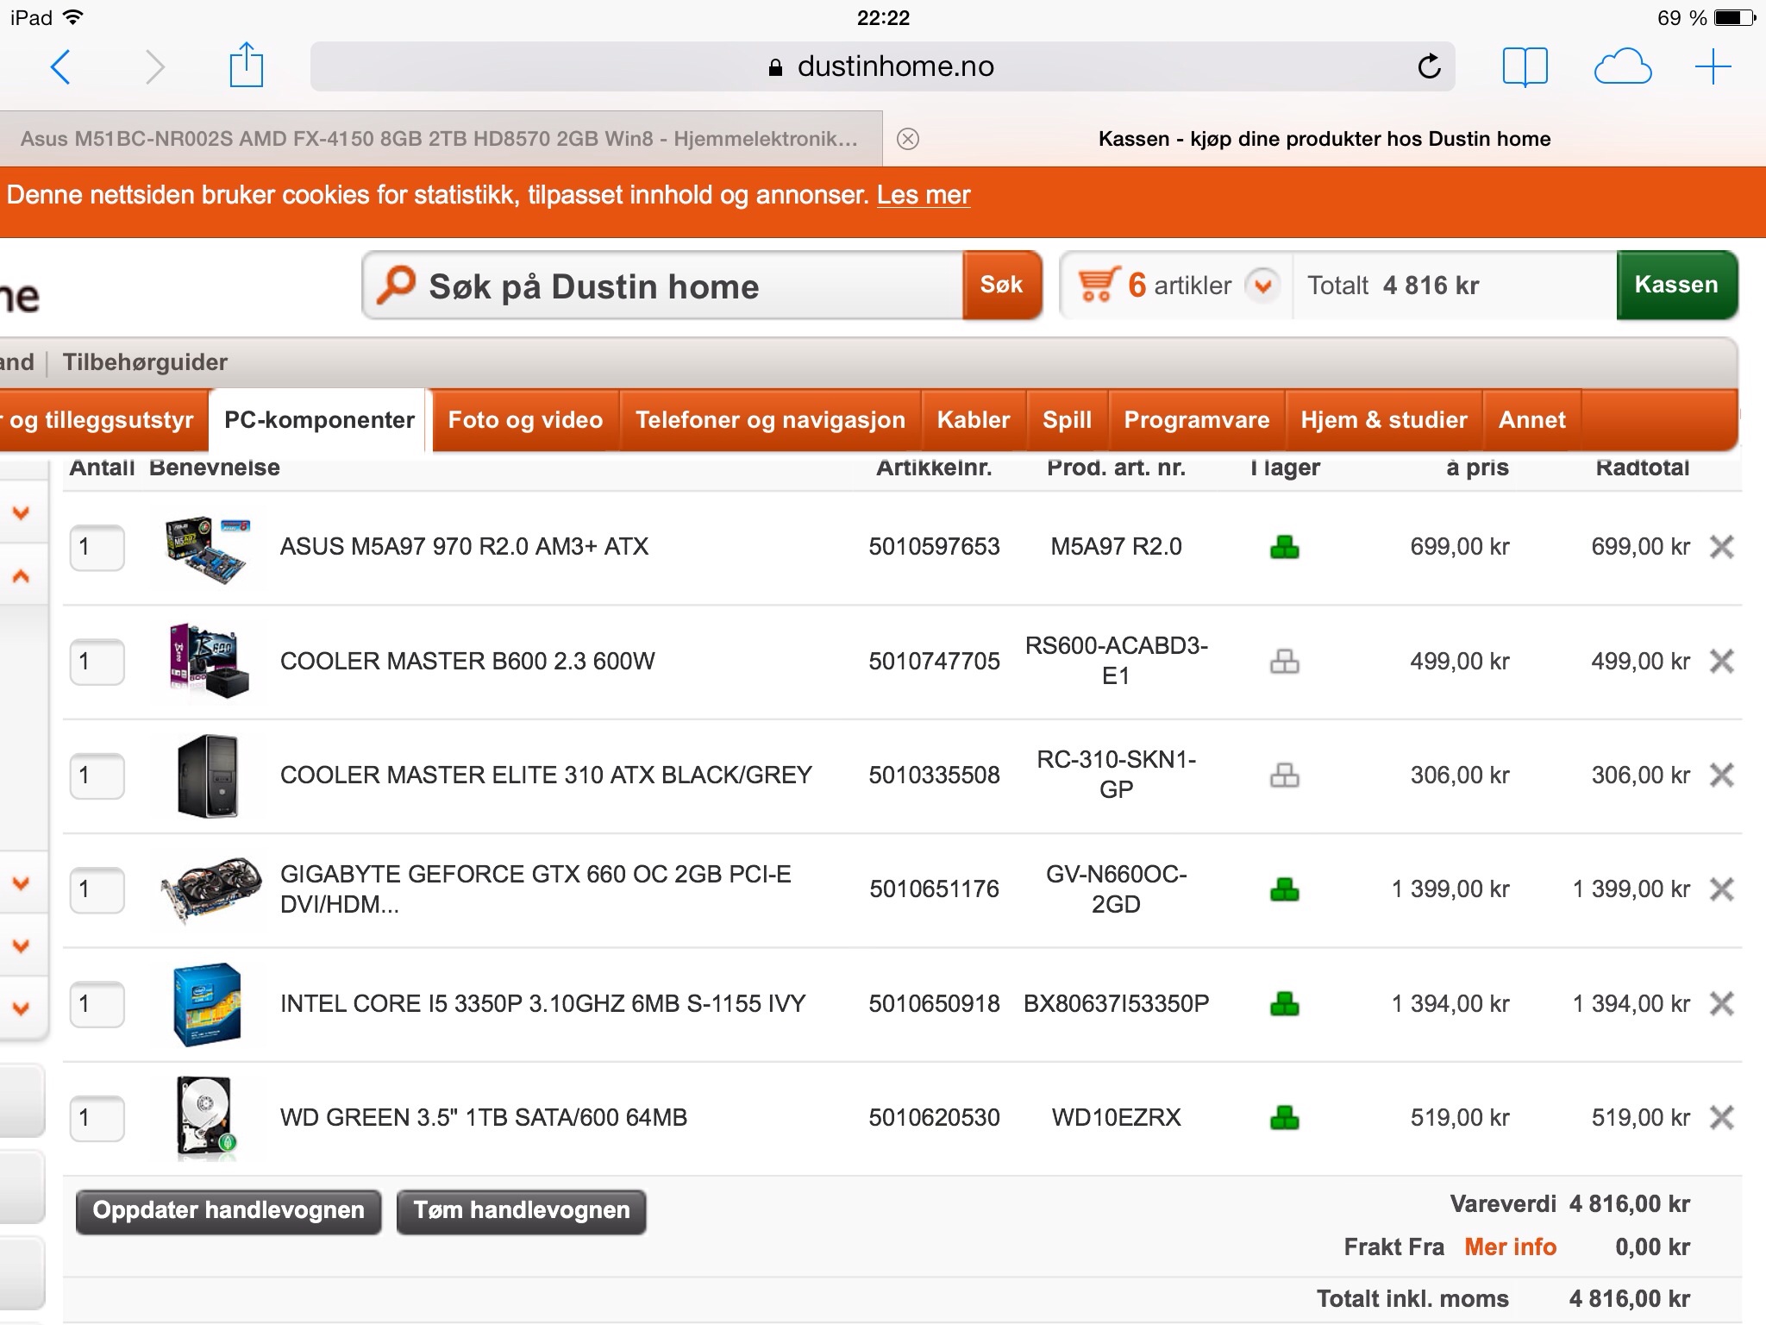Image resolution: width=1766 pixels, height=1325 pixels.
Task: Expand sidebar chevron beside Intel Core i5 row
Action: pyautogui.click(x=22, y=1008)
